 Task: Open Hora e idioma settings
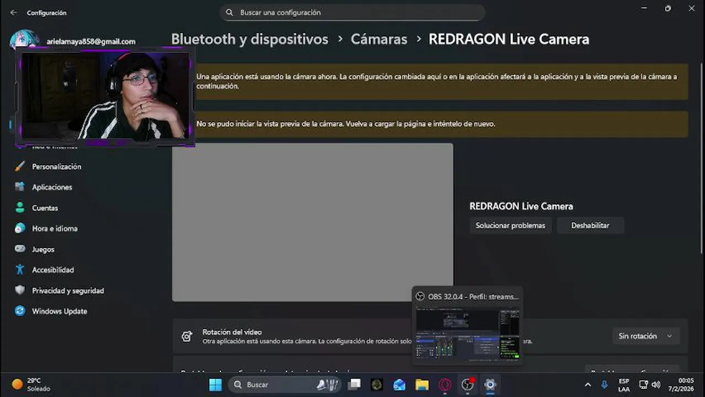pyautogui.click(x=55, y=228)
